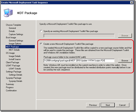
Task: Click the computer wizard icon in header
Action: click(x=8, y=13)
